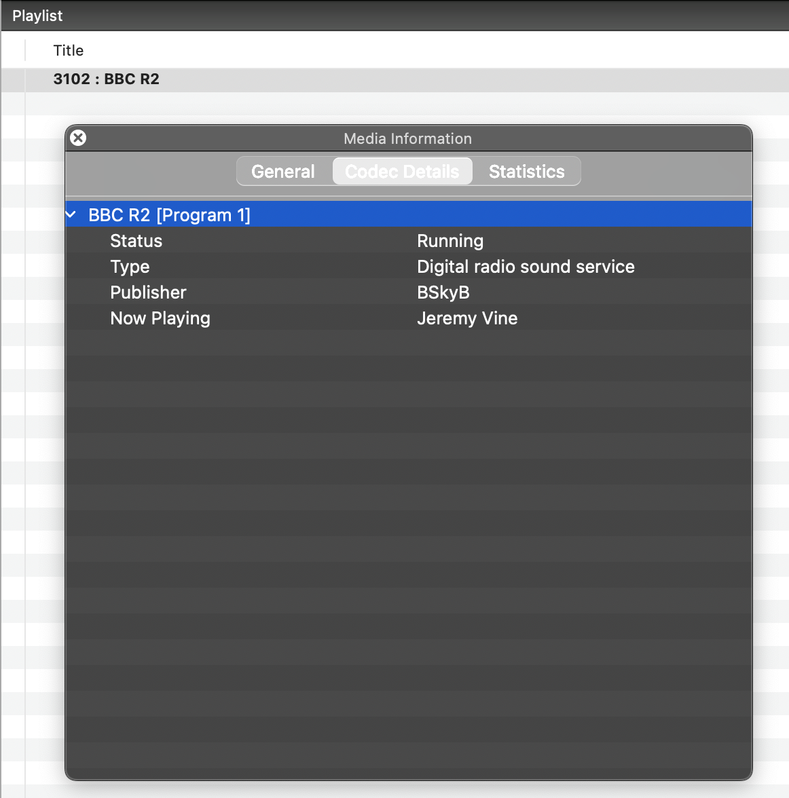Close the Media Information window
The image size is (789, 798).
click(x=78, y=138)
